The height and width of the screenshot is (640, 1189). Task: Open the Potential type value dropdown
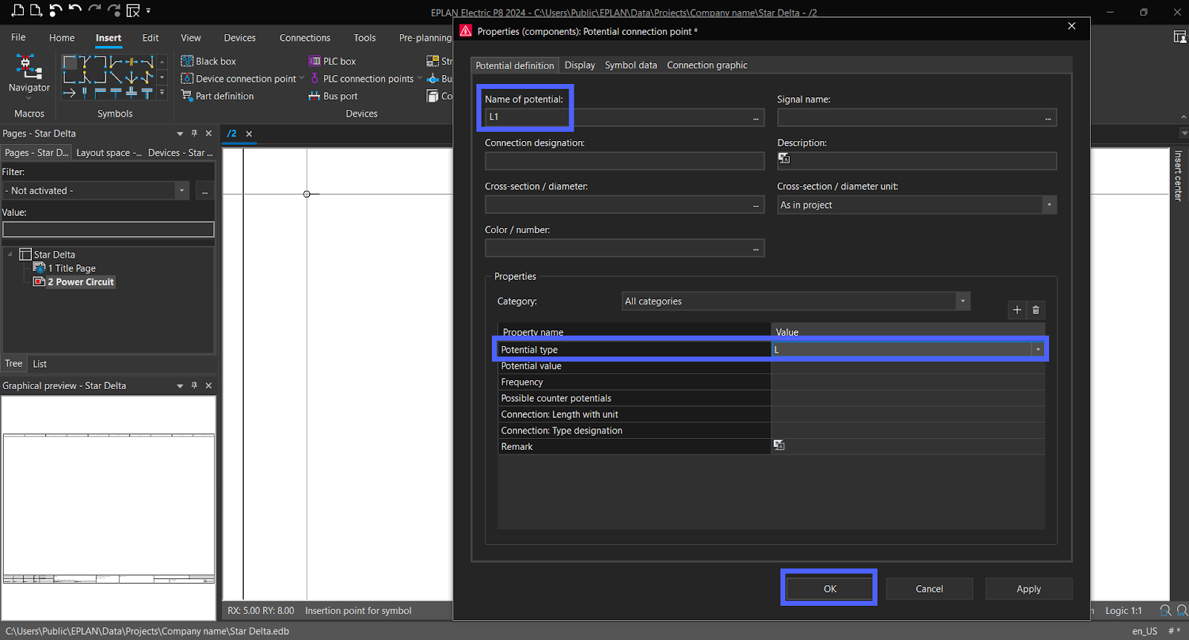point(1037,350)
